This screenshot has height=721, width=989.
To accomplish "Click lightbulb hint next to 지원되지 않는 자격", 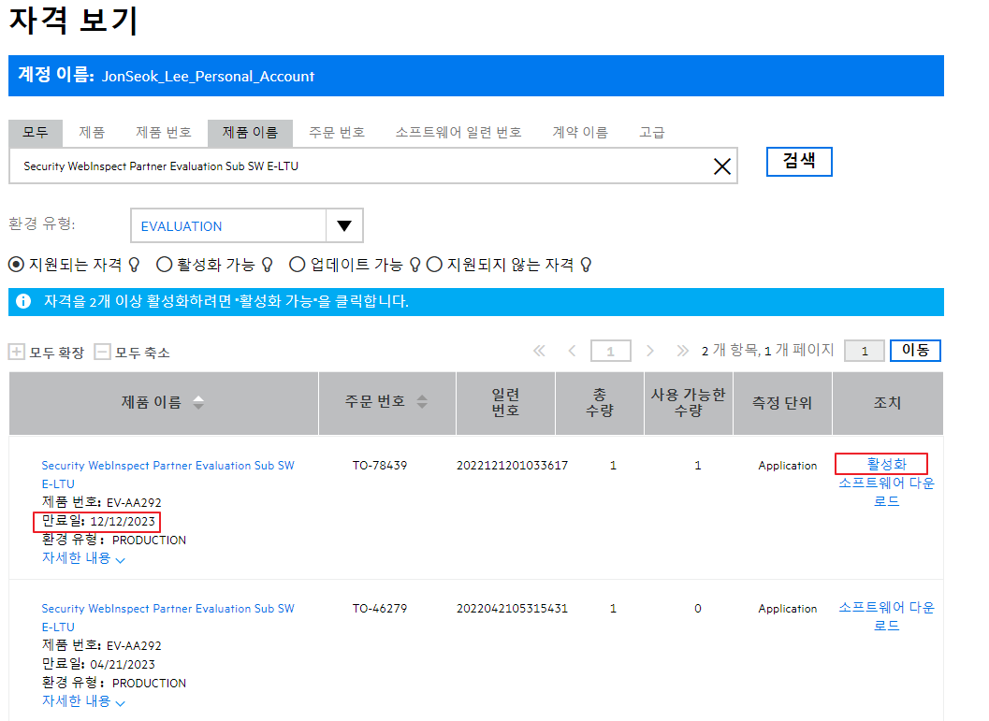I will pos(586,265).
